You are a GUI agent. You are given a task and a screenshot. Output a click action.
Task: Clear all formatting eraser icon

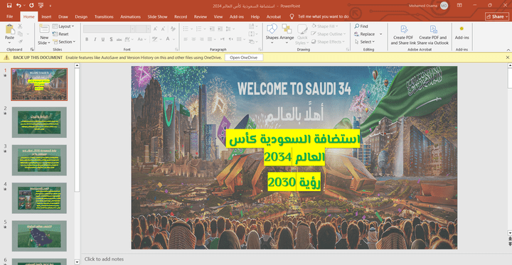click(173, 29)
